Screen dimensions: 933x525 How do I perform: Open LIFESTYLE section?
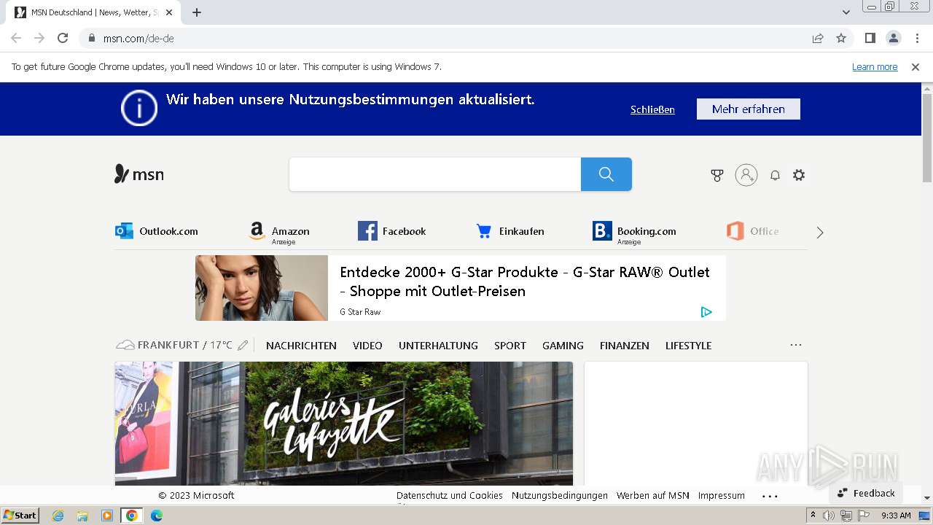[688, 346]
